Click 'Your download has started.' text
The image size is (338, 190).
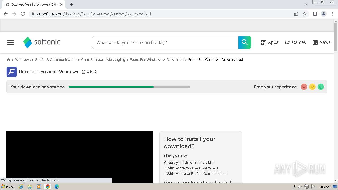38,87
